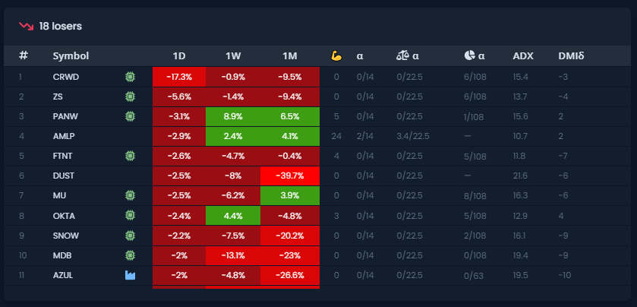The width and height of the screenshot is (637, 307).
Task: Click the chip sector icon beside PANW
Action: 130,117
